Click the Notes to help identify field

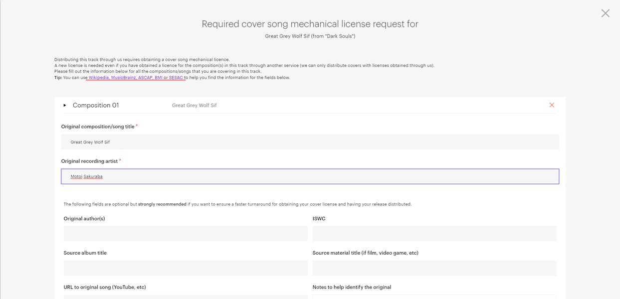[x=434, y=297]
